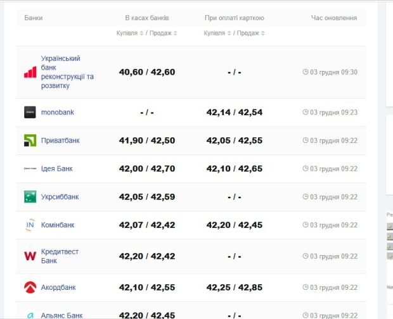Open the Альянс Банк link
Image resolution: width=393 pixels, height=319 pixels.
pos(61,315)
